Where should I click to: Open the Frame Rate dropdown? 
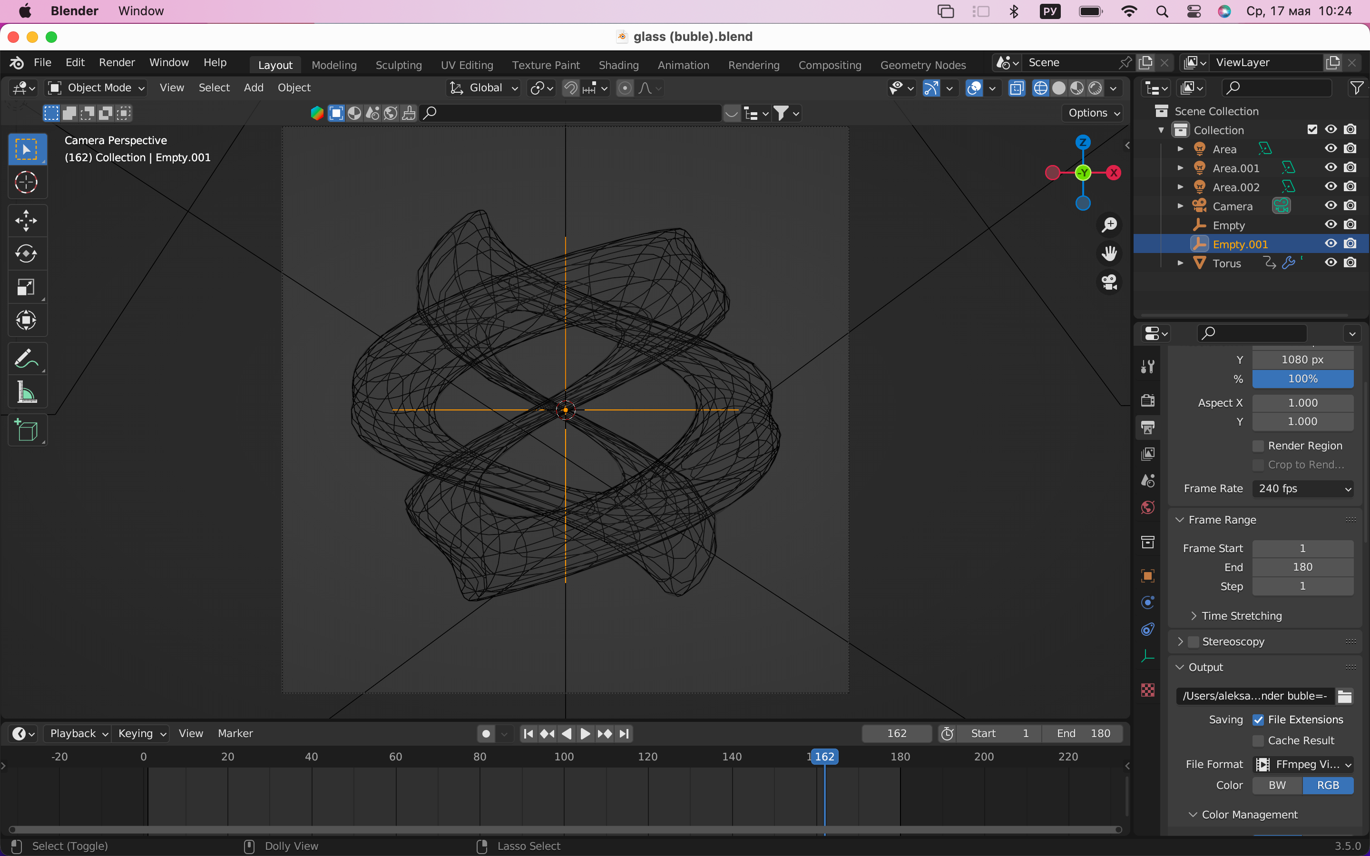1302,488
